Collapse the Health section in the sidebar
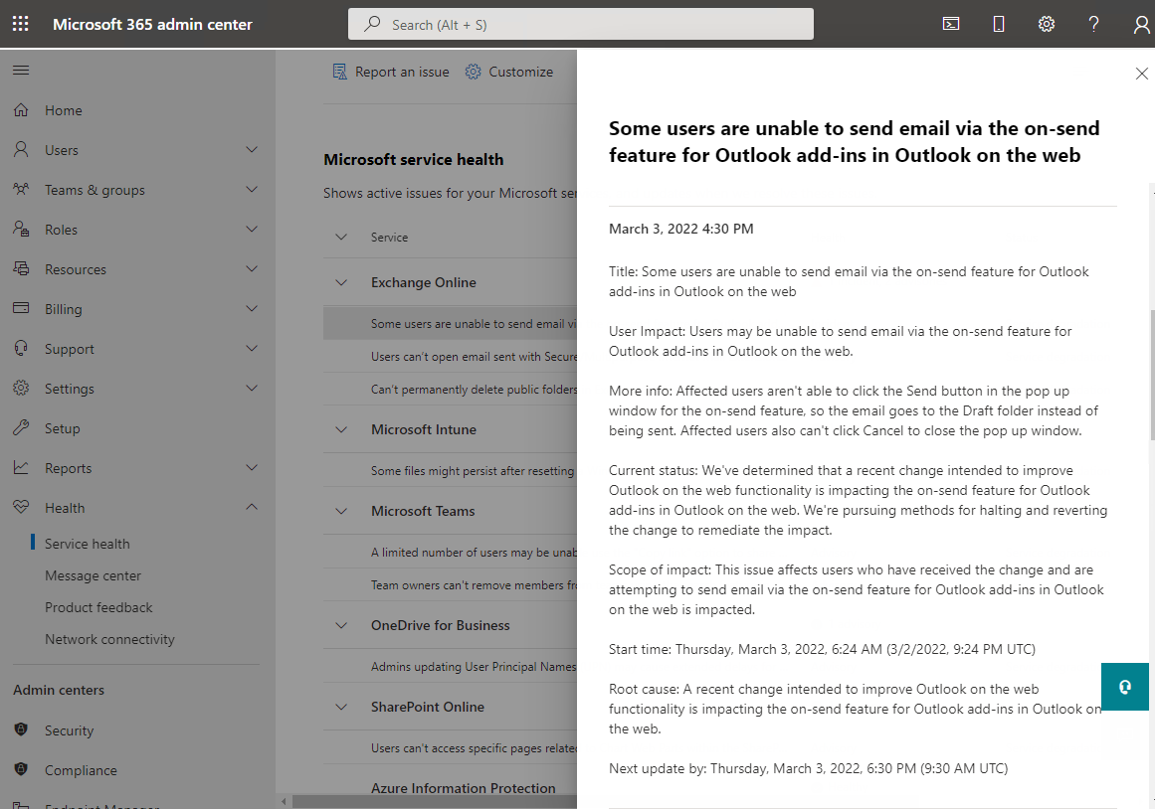The width and height of the screenshot is (1155, 809). point(252,507)
